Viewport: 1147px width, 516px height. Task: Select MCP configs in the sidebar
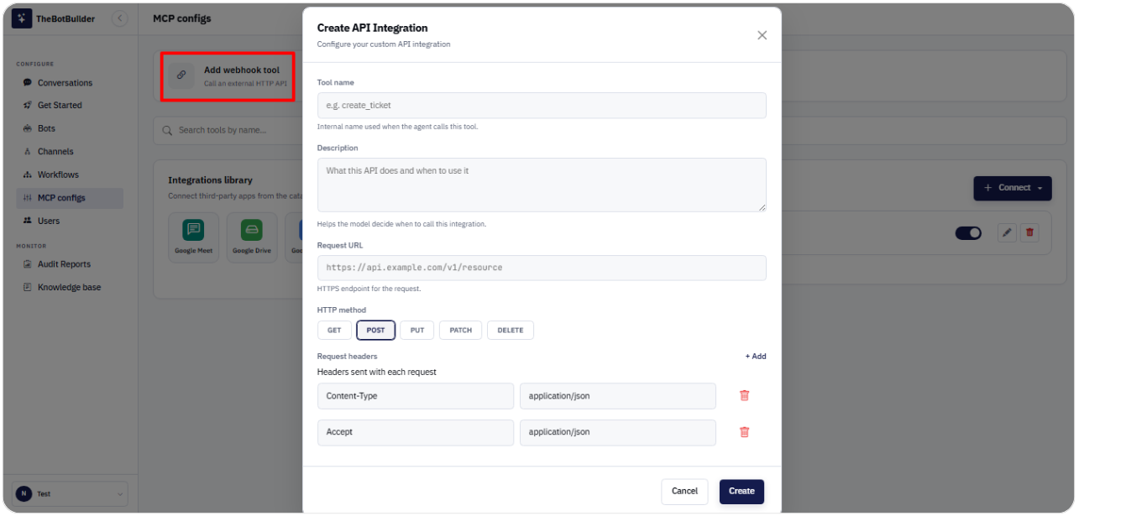(70, 198)
